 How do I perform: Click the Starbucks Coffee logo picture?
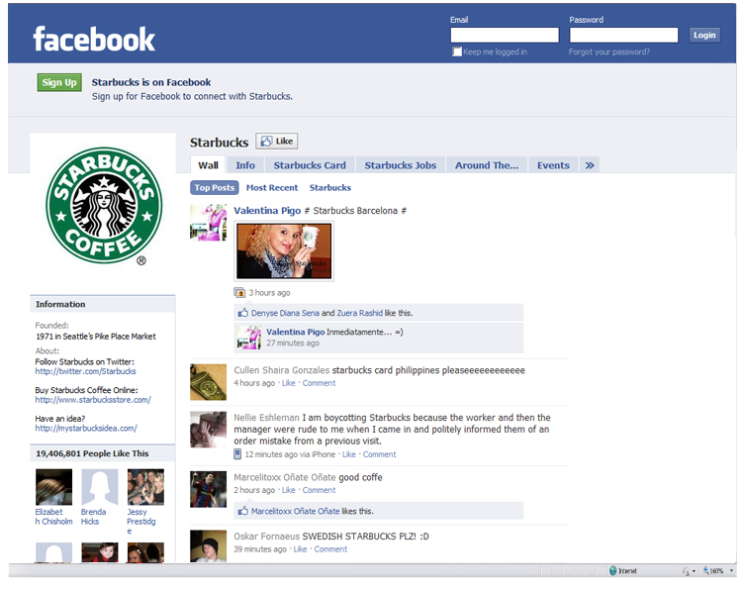pyautogui.click(x=104, y=205)
